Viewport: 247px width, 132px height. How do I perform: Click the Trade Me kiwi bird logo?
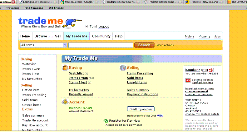[72, 23]
